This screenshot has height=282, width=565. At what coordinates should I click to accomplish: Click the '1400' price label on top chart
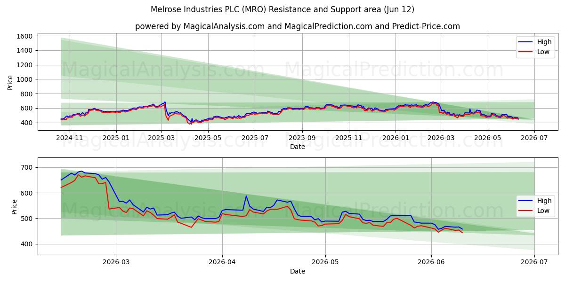pyautogui.click(x=24, y=50)
